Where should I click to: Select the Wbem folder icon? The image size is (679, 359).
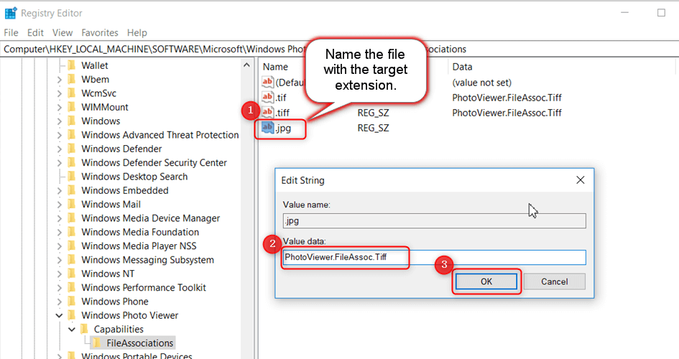[x=72, y=79]
